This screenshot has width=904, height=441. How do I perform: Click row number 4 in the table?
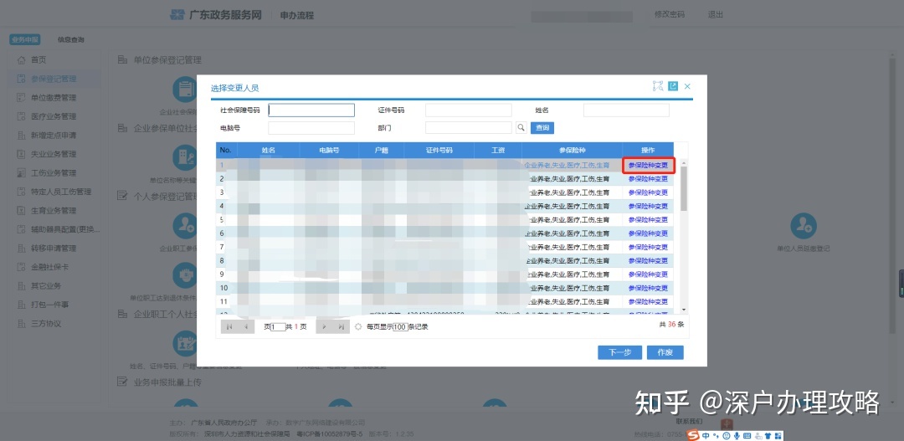click(x=222, y=206)
